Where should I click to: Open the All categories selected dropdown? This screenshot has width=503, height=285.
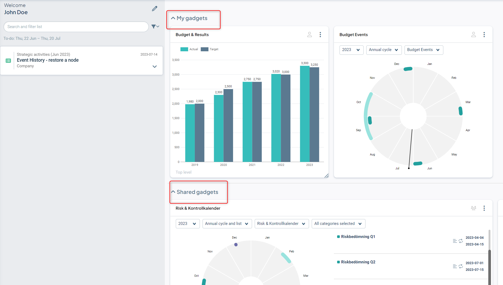click(338, 224)
